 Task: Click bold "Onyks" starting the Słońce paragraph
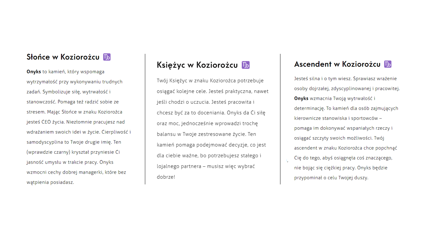point(34,72)
